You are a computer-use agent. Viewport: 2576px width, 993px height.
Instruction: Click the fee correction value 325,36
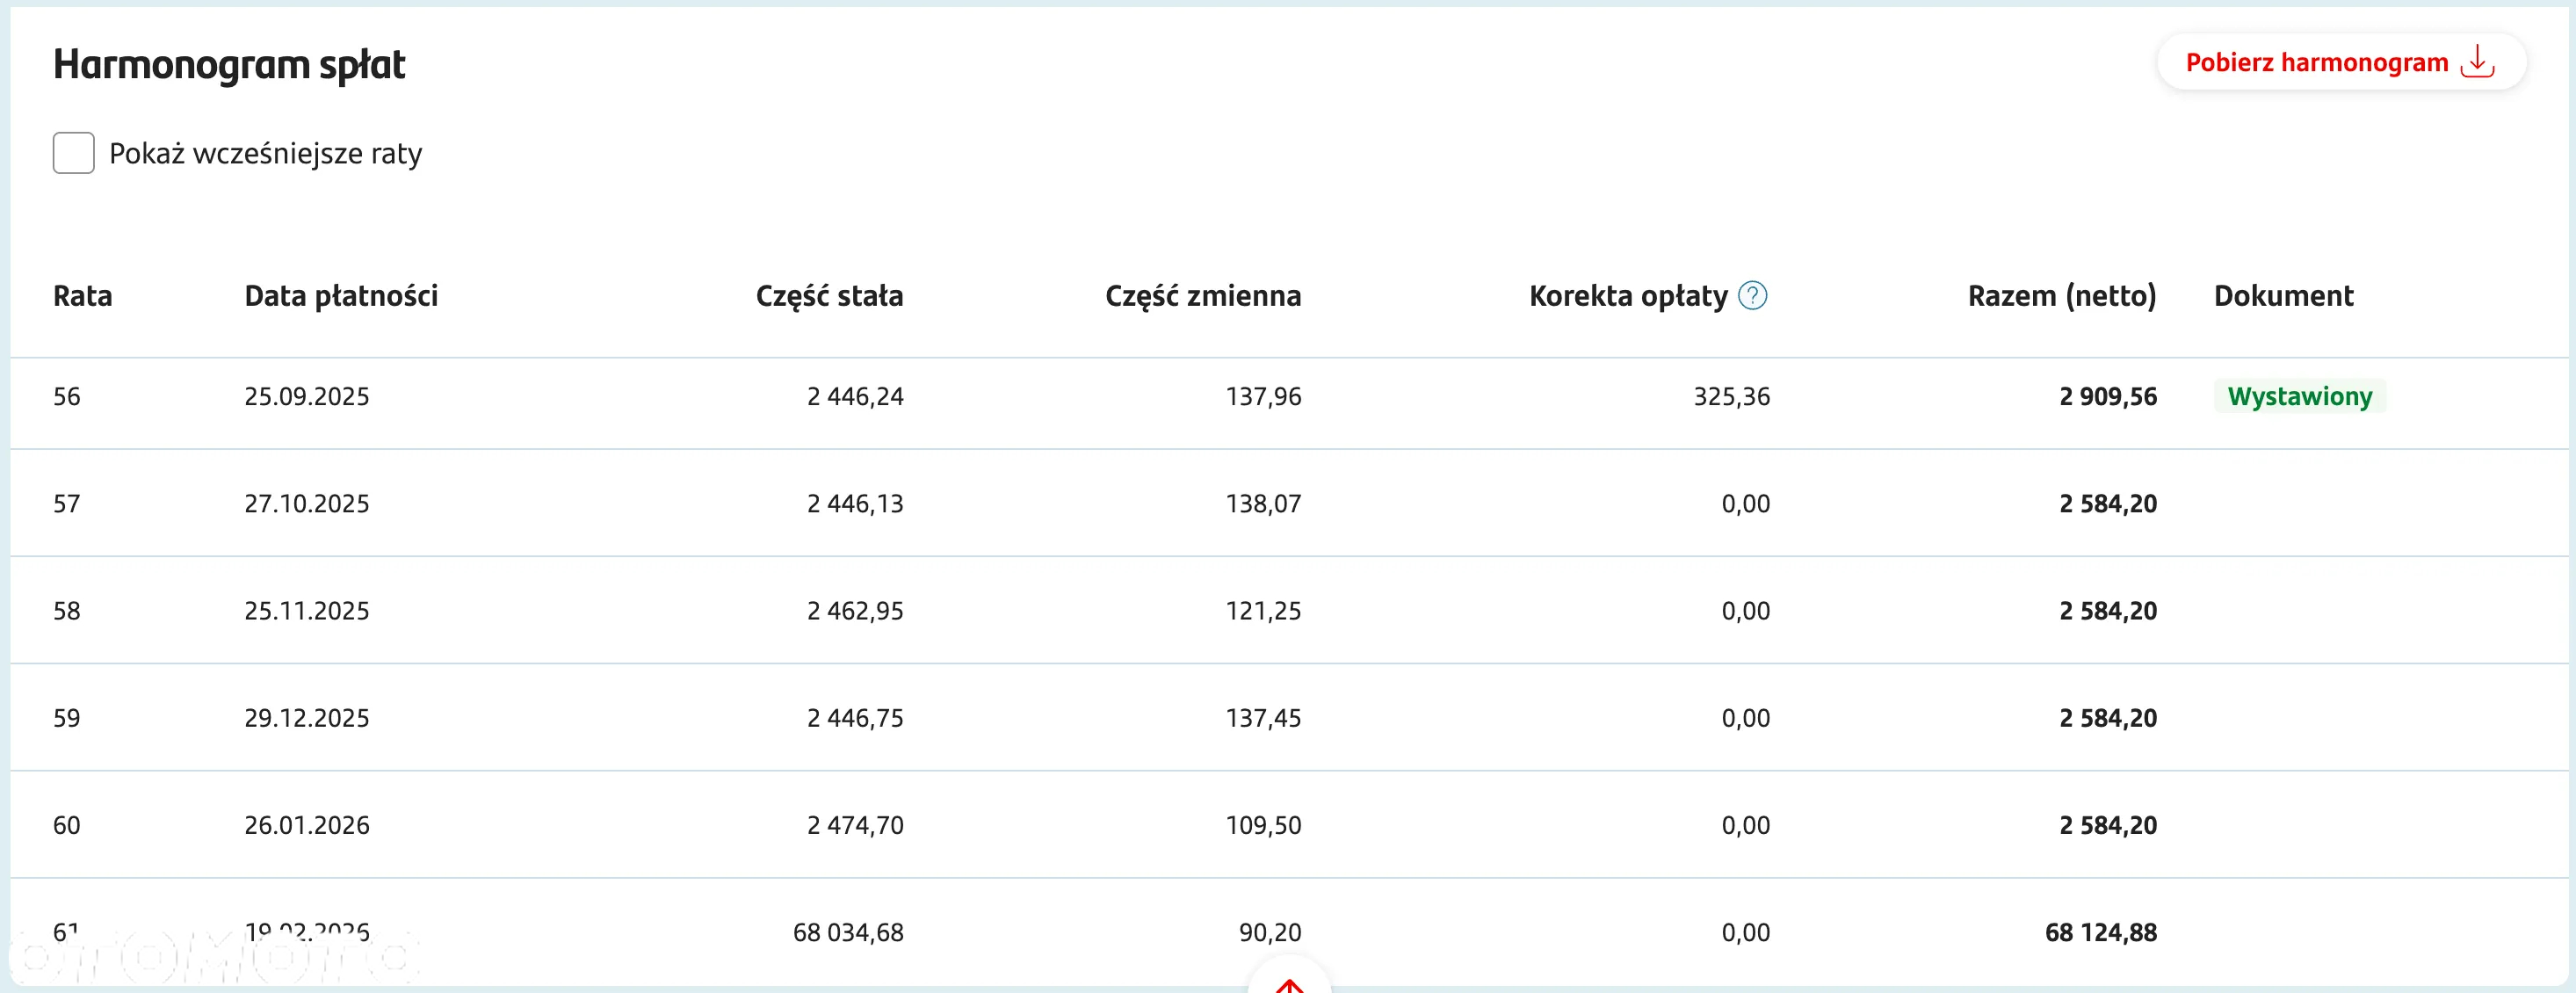coord(1732,396)
